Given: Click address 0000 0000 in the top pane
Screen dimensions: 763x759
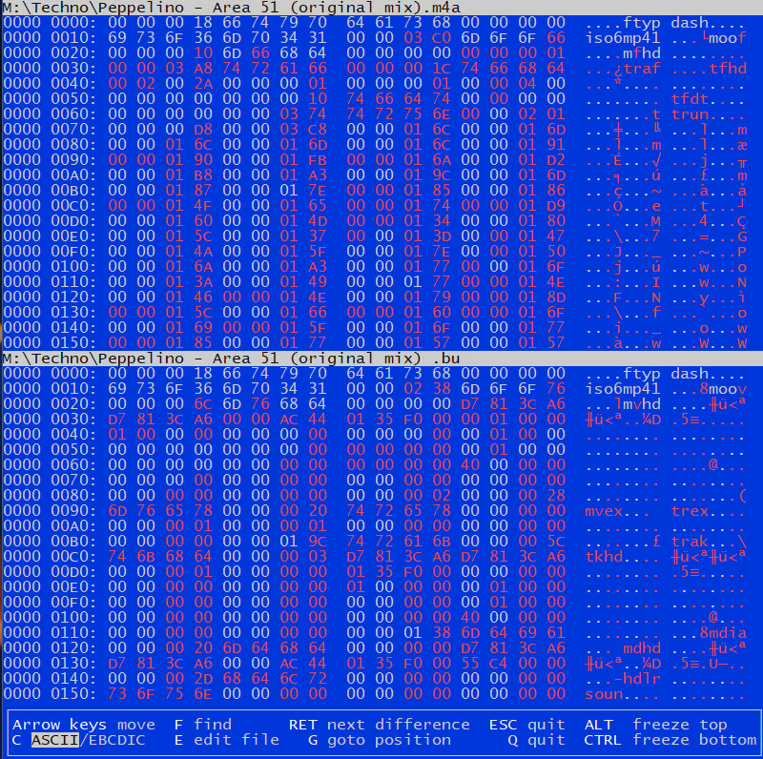Looking at the screenshot, I should (x=50, y=22).
